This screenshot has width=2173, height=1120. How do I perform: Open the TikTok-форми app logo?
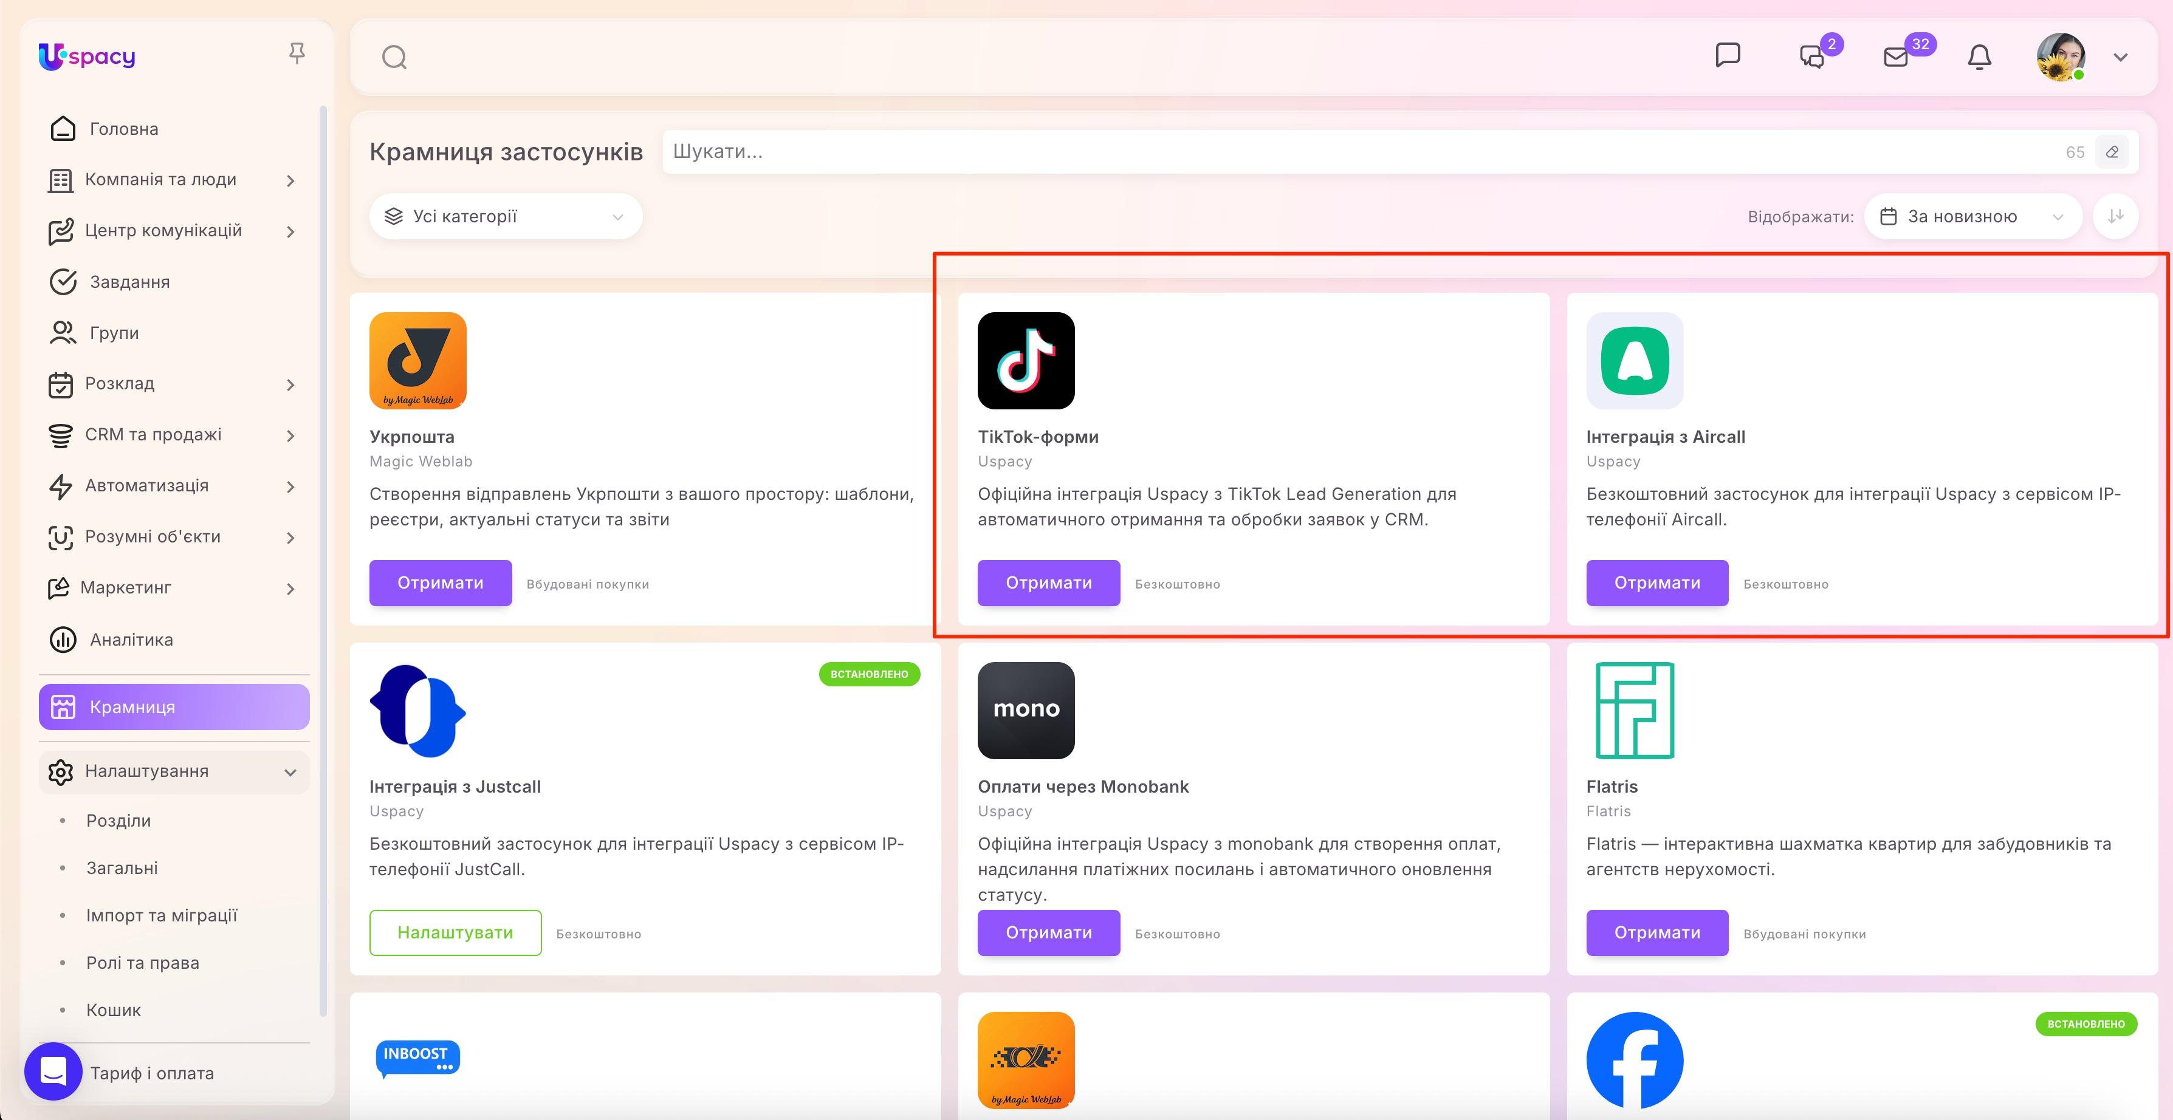1026,360
